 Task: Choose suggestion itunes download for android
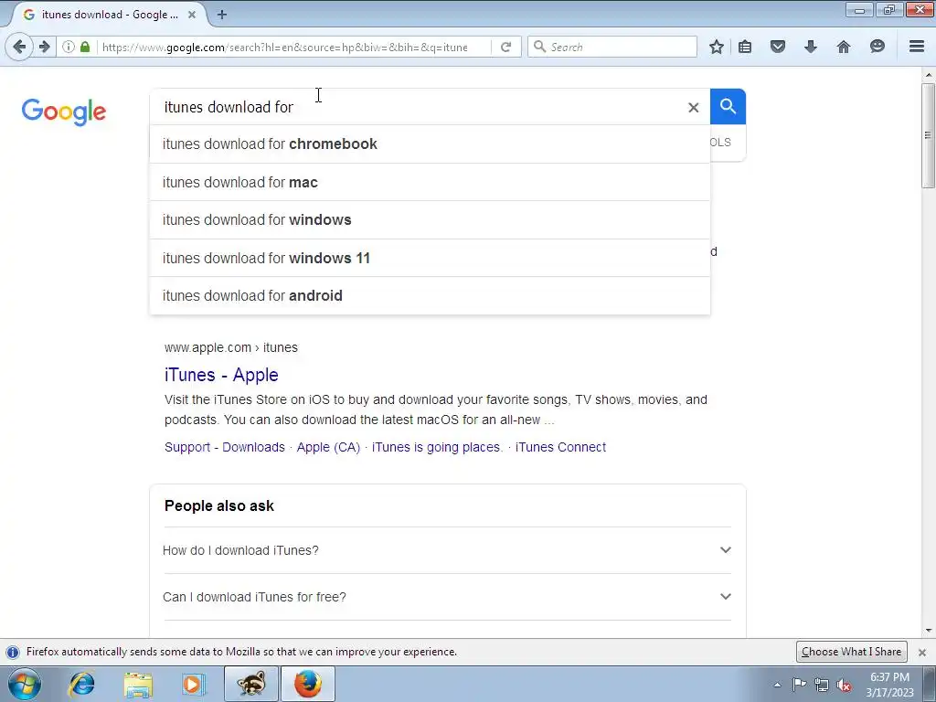[430, 295]
